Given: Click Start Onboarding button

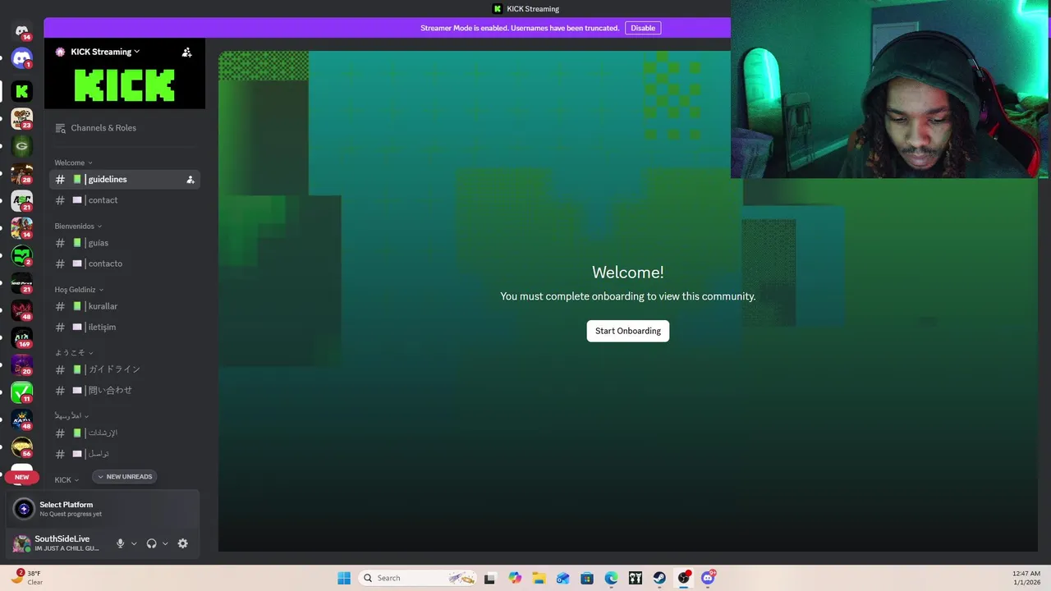Looking at the screenshot, I should tap(628, 331).
